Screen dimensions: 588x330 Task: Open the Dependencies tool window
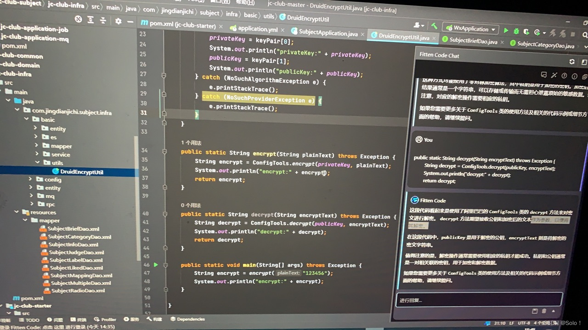(188, 319)
